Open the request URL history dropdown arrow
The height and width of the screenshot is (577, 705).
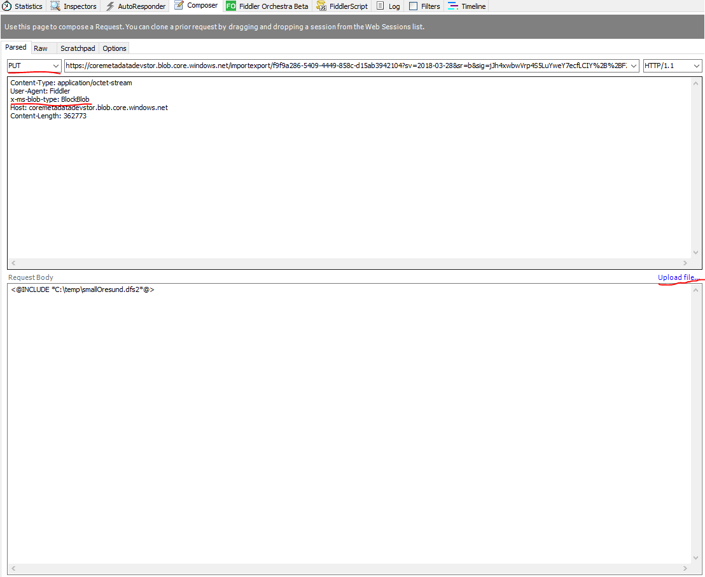(x=633, y=66)
